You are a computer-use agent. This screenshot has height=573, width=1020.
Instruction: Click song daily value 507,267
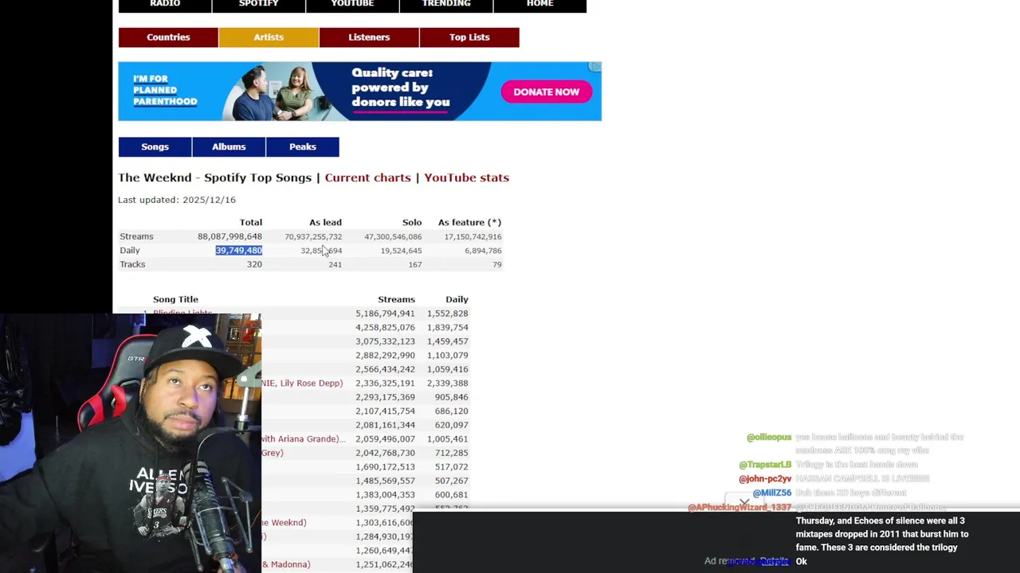pos(451,481)
